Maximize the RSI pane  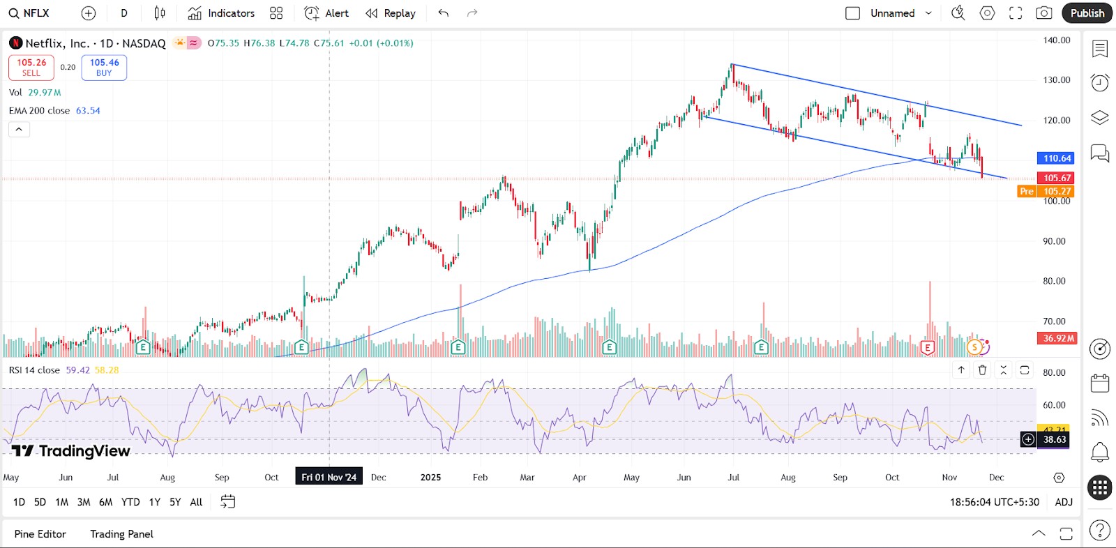[x=1025, y=370]
